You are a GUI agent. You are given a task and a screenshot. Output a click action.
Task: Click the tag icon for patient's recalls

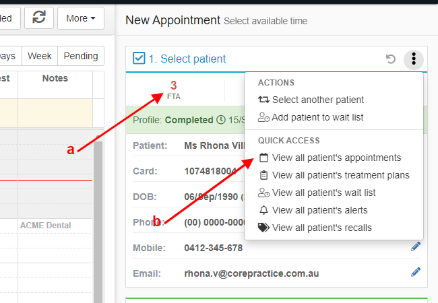pyautogui.click(x=263, y=228)
